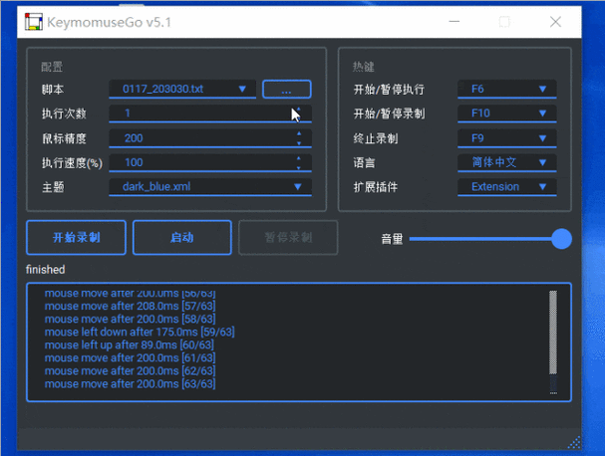Click the KeymomuseGo app icon in title bar
This screenshot has height=456, width=605.
[34, 22]
